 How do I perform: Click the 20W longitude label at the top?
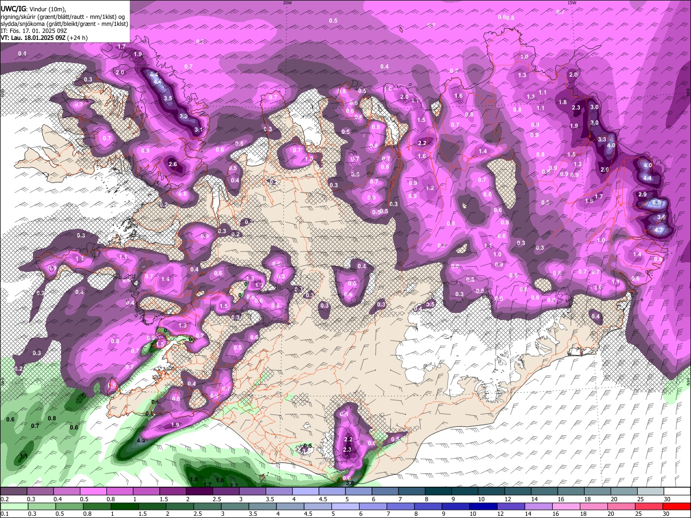[287, 3]
